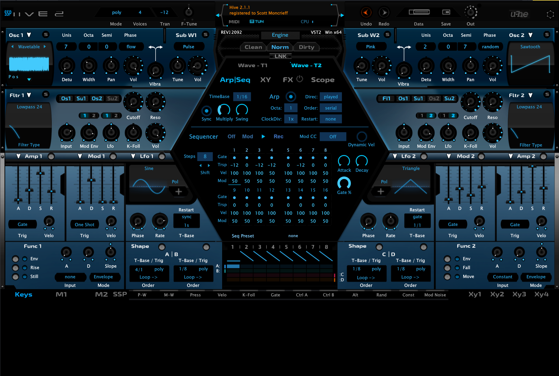Toggle the FX power icon
The height and width of the screenshot is (376, 559).
pos(300,79)
